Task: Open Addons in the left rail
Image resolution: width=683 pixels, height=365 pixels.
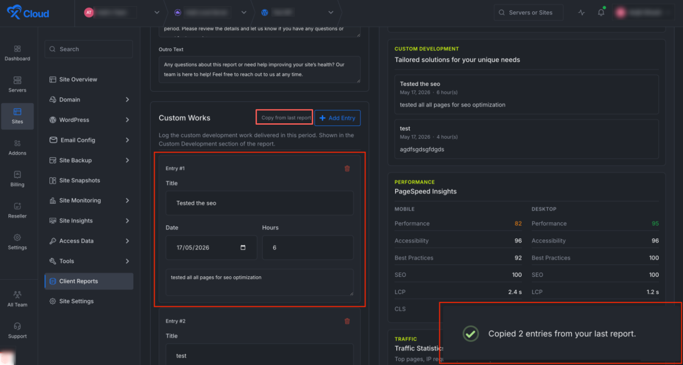Action: click(17, 148)
